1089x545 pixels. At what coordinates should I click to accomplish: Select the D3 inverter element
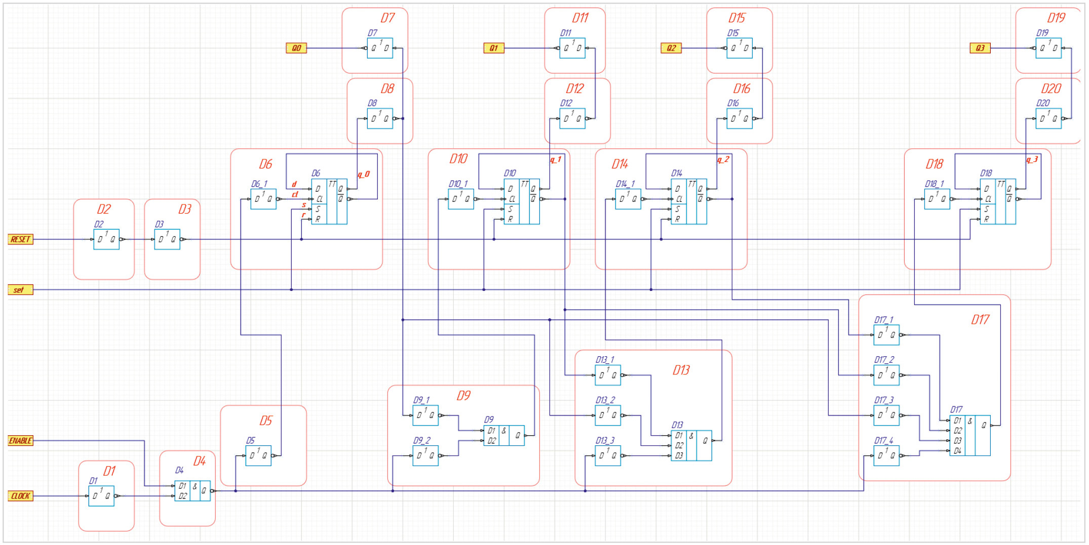167,239
